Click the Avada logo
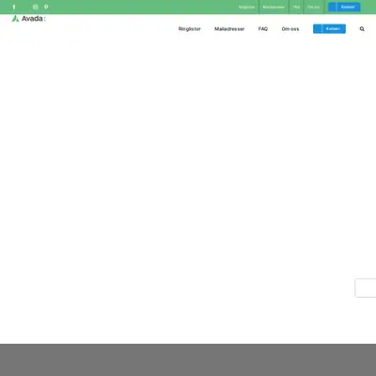This screenshot has height=376, width=376. point(28,19)
